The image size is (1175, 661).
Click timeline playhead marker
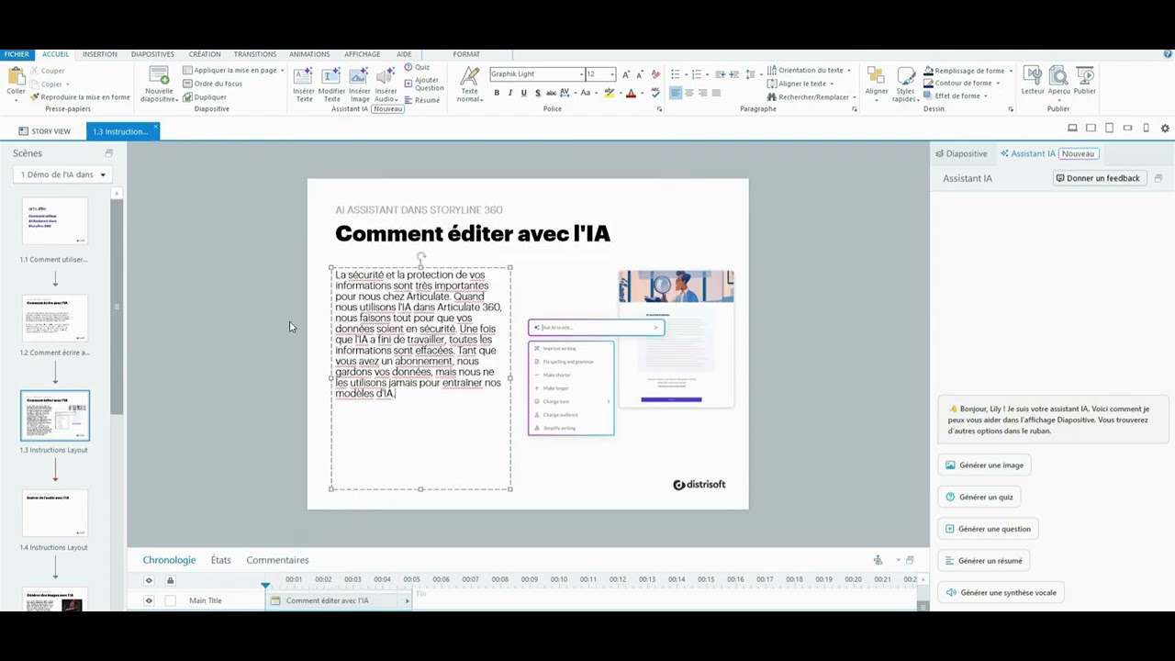[265, 584]
